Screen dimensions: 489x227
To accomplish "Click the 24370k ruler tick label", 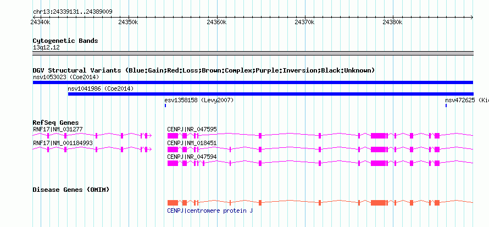I will pos(304,23).
